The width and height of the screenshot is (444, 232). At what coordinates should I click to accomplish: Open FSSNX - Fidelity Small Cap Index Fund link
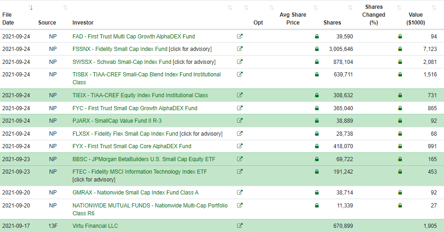click(x=120, y=49)
